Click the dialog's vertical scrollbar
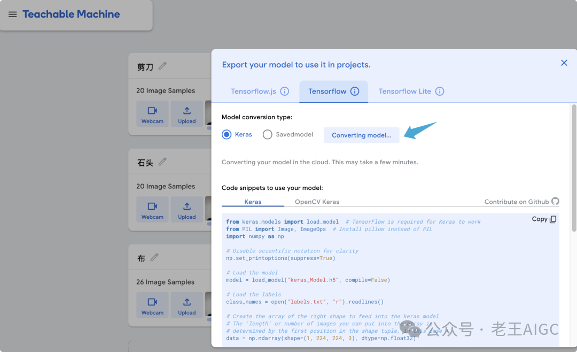Screen dimensions: 577x352 pos(573,167)
